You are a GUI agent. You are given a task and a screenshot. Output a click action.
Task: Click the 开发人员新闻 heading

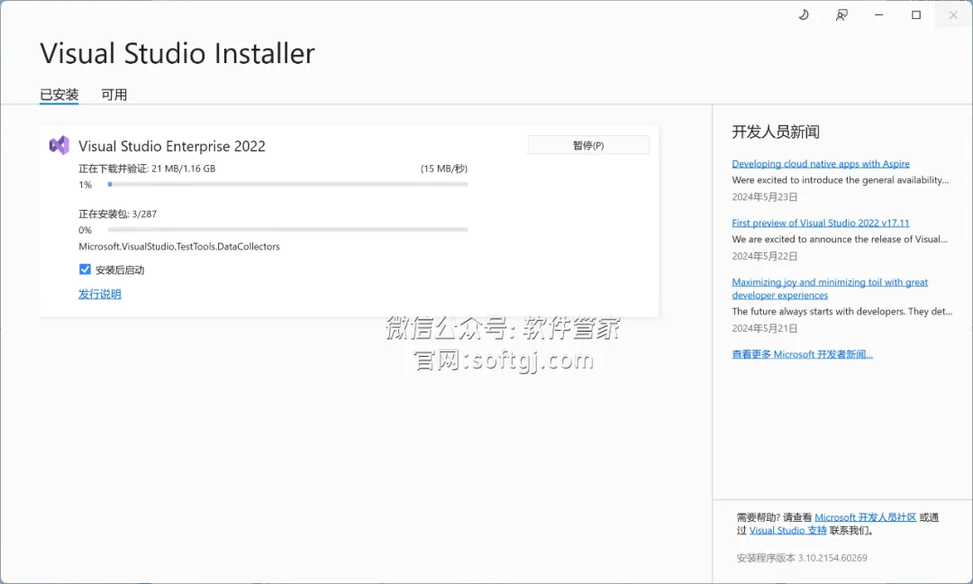pyautogui.click(x=776, y=132)
